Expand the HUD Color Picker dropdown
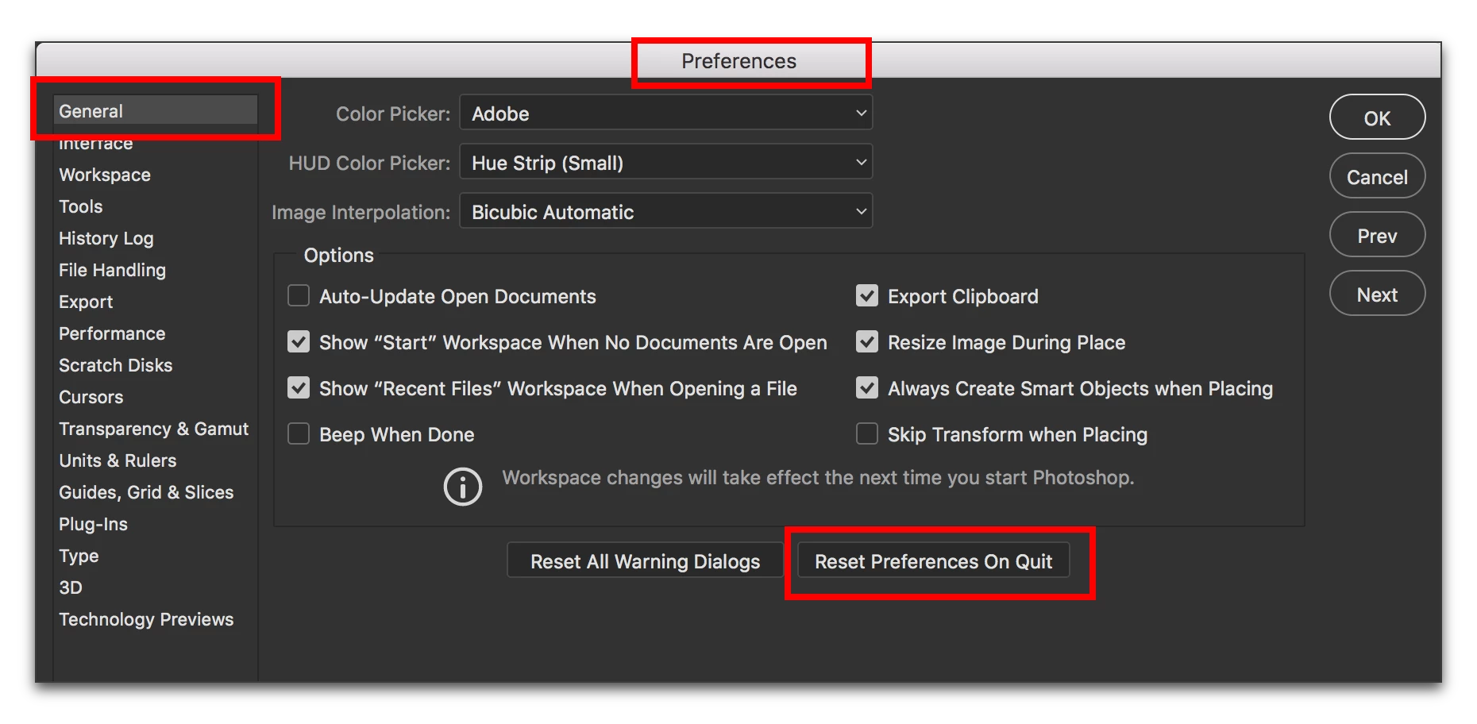Screen dimensions: 1477x724 666,162
